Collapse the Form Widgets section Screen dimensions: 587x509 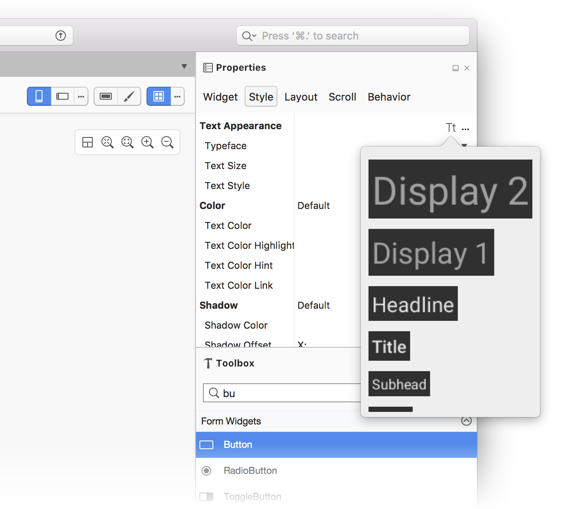click(x=466, y=421)
